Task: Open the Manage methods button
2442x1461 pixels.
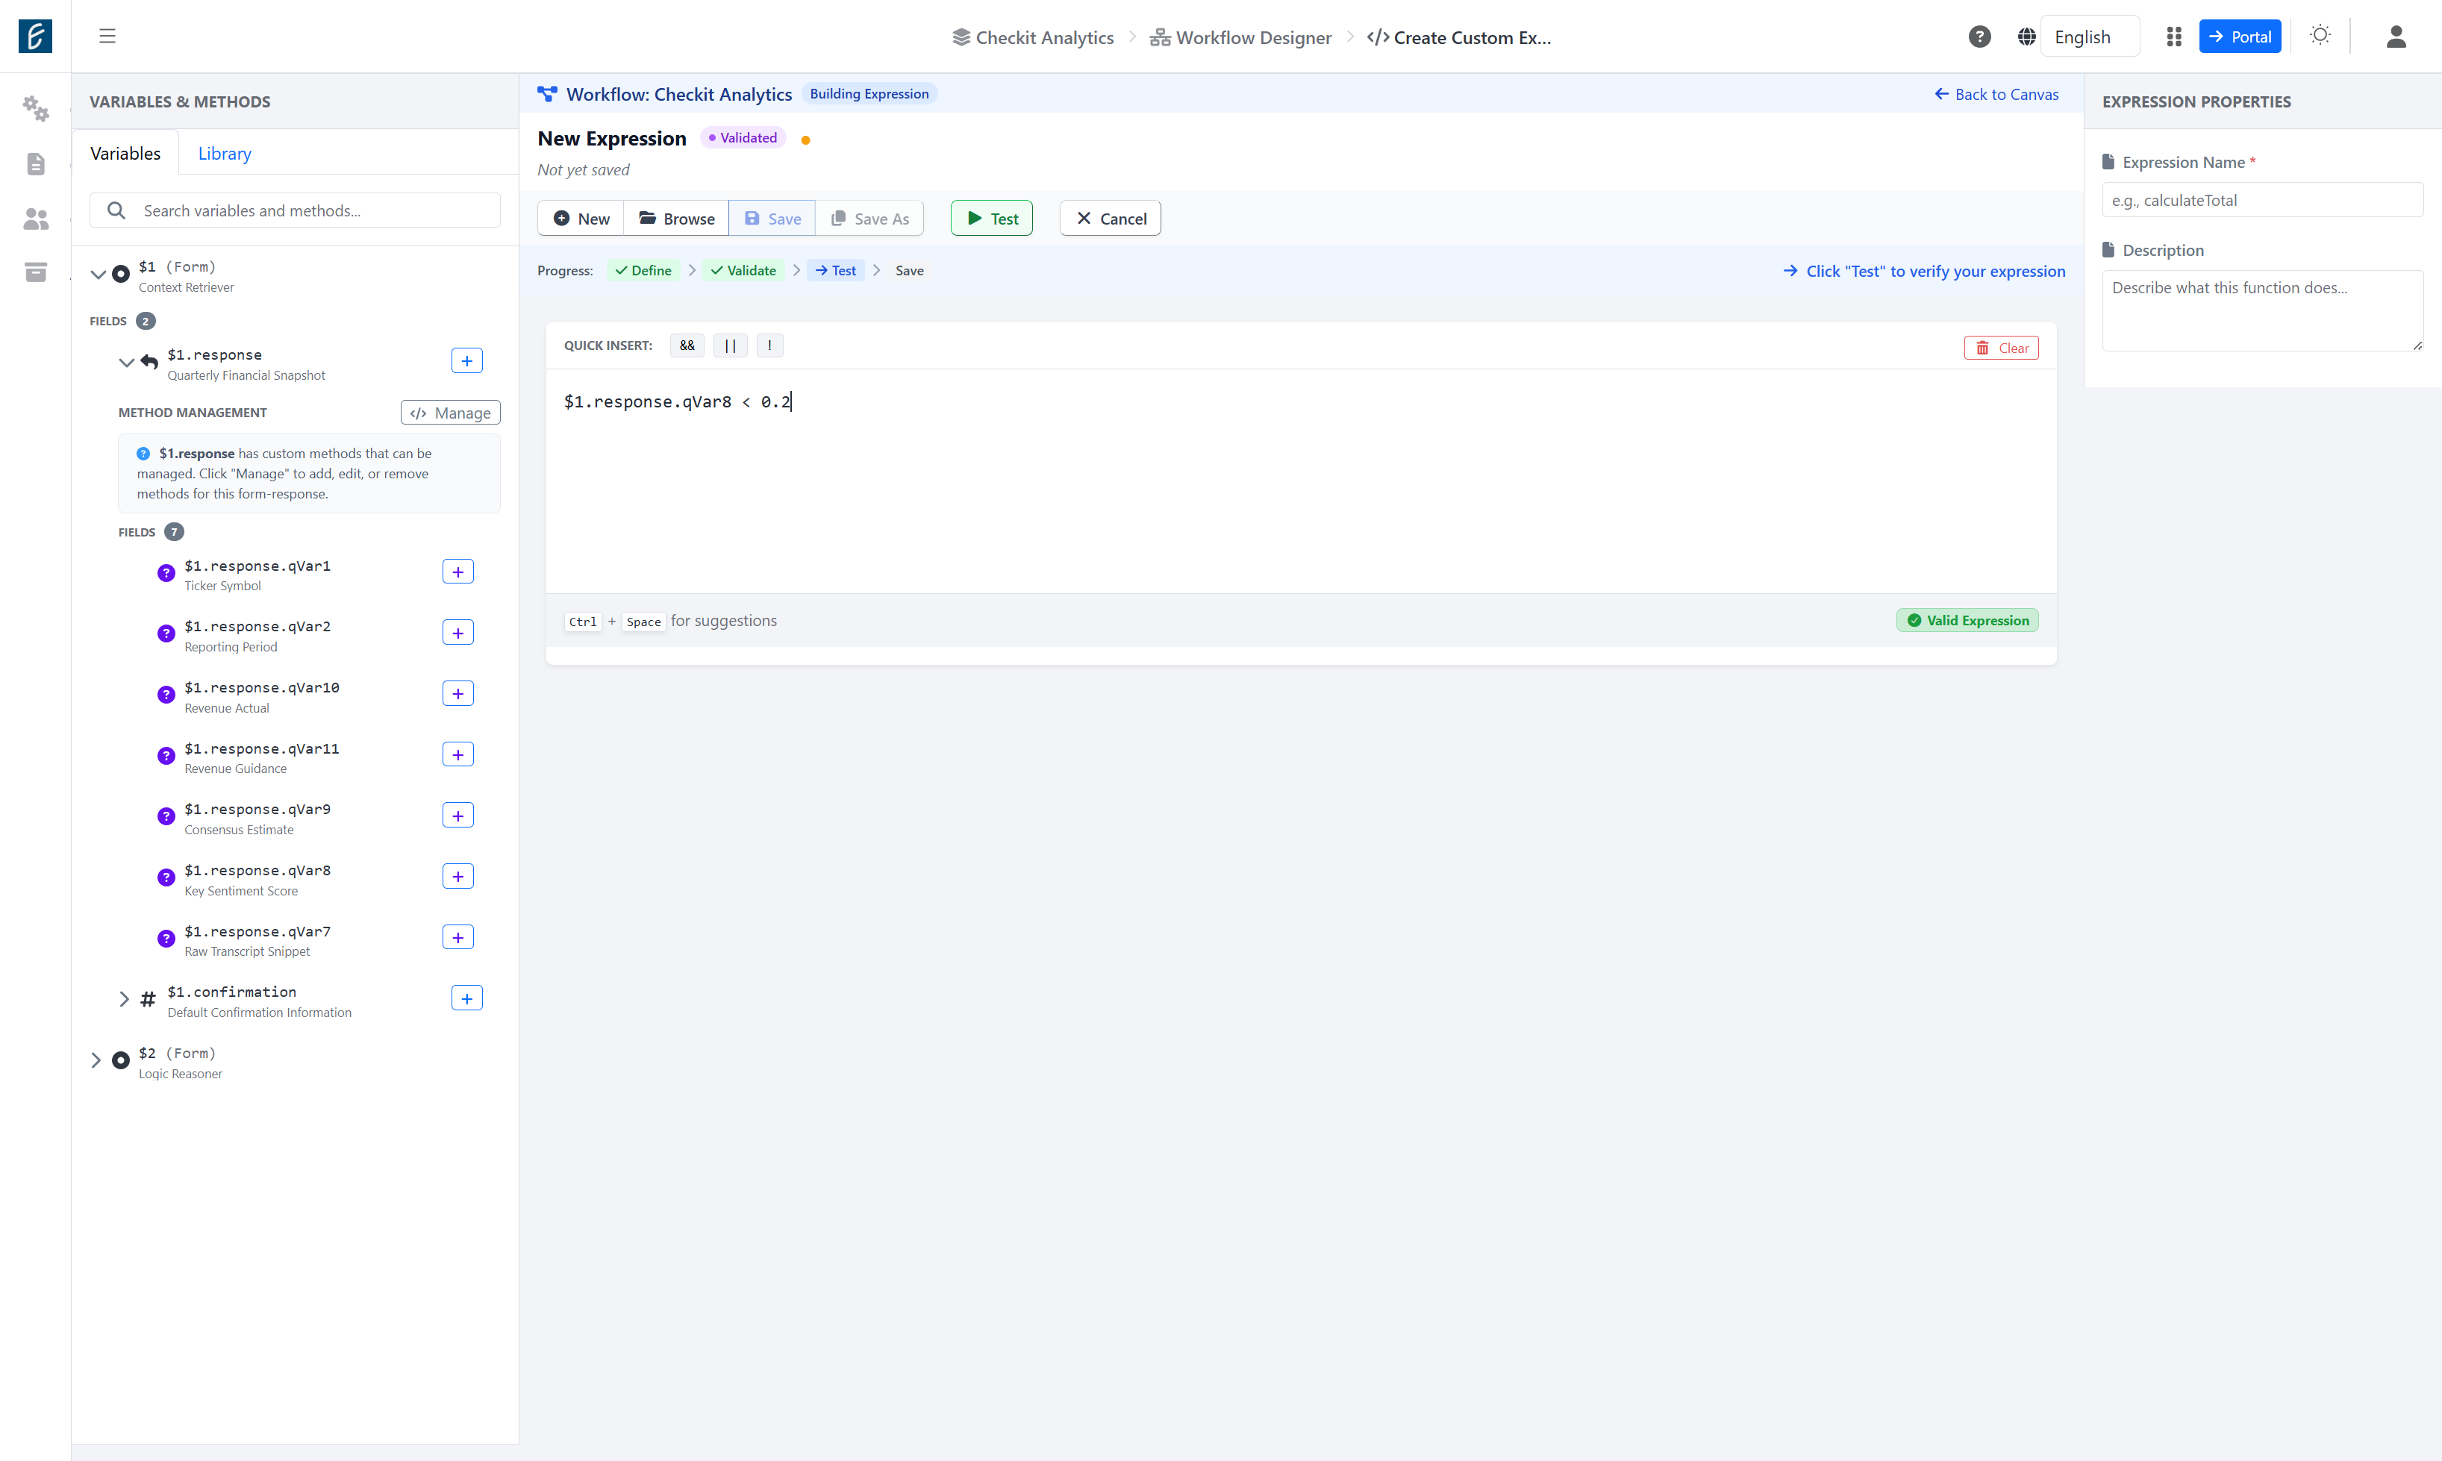Action: 451,413
